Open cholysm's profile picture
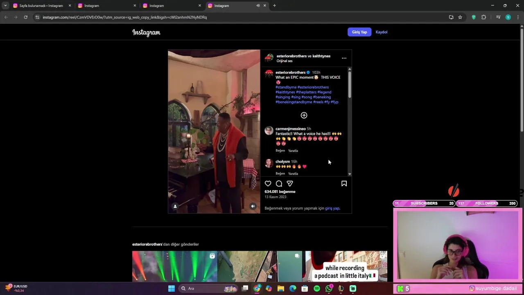This screenshot has width=524, height=295. (269, 163)
